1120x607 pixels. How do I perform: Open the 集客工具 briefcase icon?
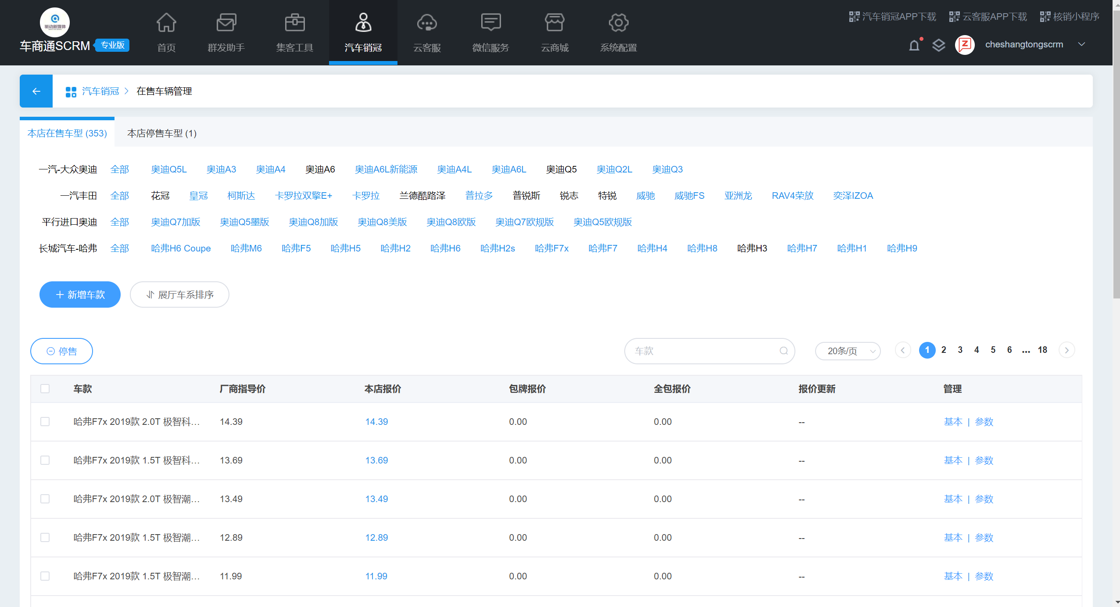tap(294, 23)
